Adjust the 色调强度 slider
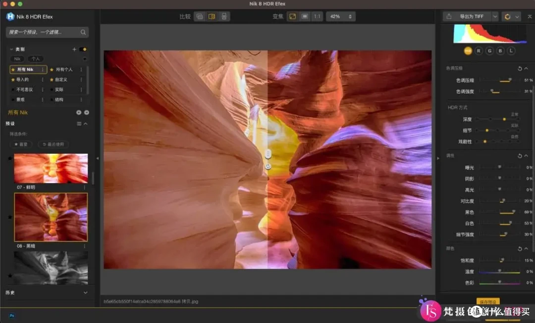535x323 pixels. [500, 92]
